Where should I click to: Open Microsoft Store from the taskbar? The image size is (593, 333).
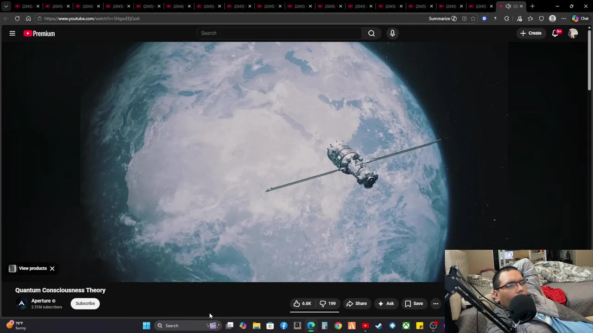[x=270, y=326]
